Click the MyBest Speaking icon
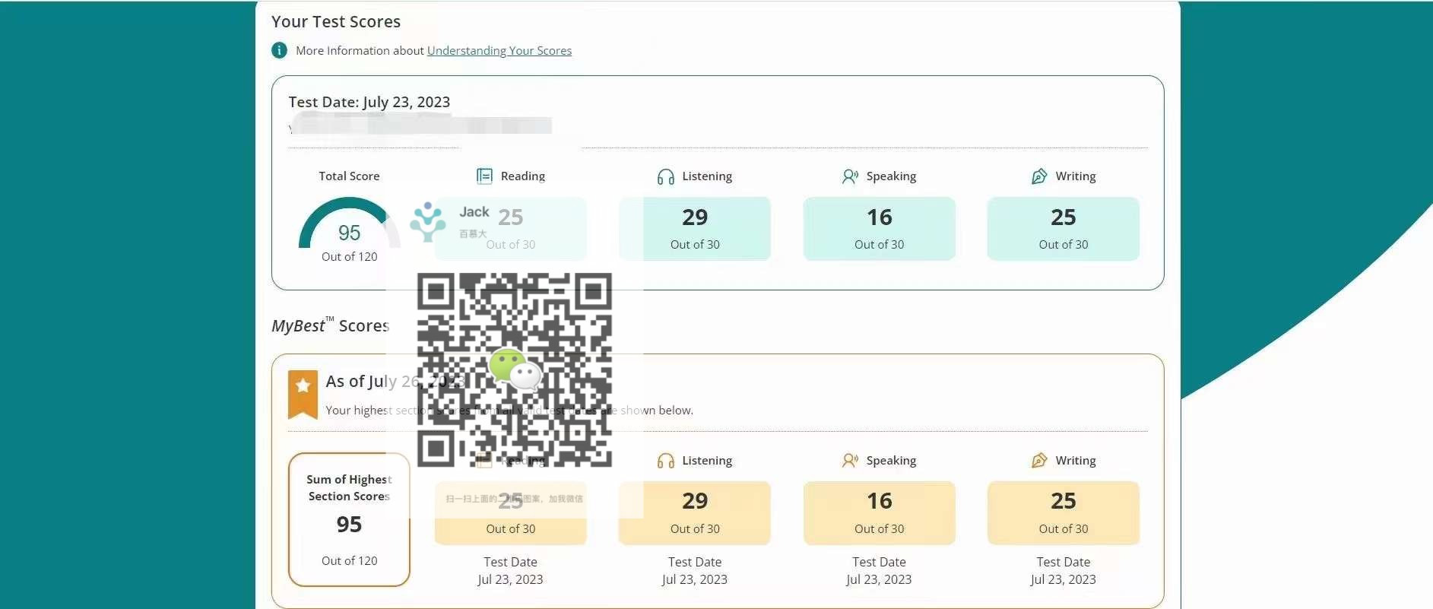Image resolution: width=1433 pixels, height=609 pixels. pos(850,461)
